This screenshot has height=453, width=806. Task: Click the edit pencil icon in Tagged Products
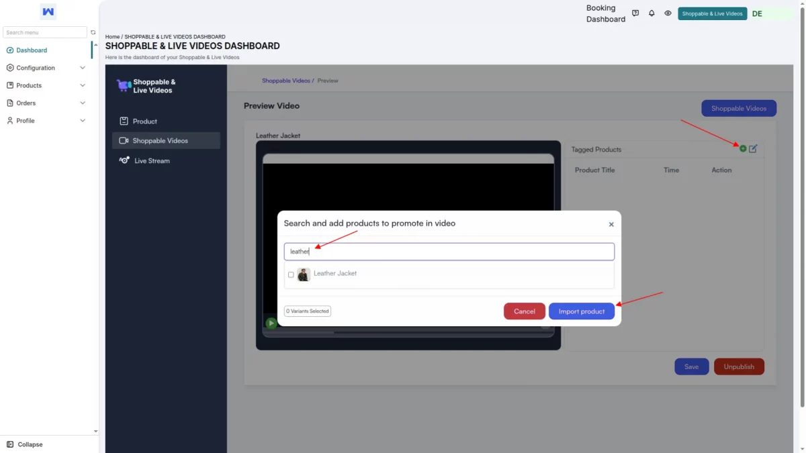(x=753, y=148)
